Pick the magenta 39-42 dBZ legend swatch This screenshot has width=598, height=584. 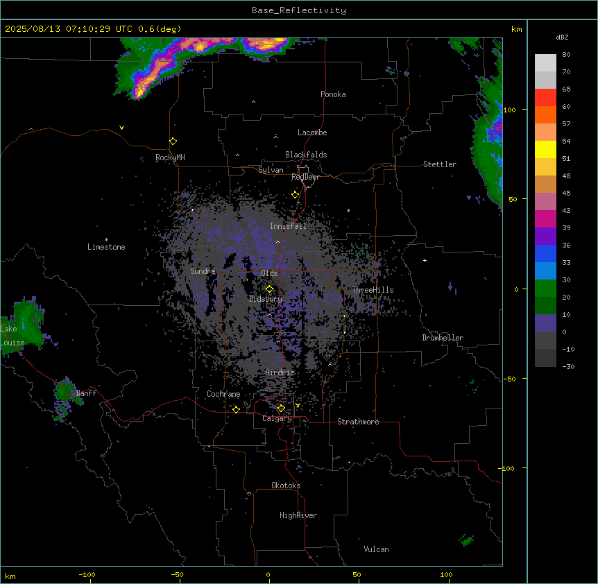point(545,218)
